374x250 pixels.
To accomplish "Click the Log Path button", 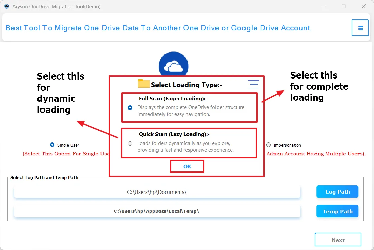I will pyautogui.click(x=337, y=192).
